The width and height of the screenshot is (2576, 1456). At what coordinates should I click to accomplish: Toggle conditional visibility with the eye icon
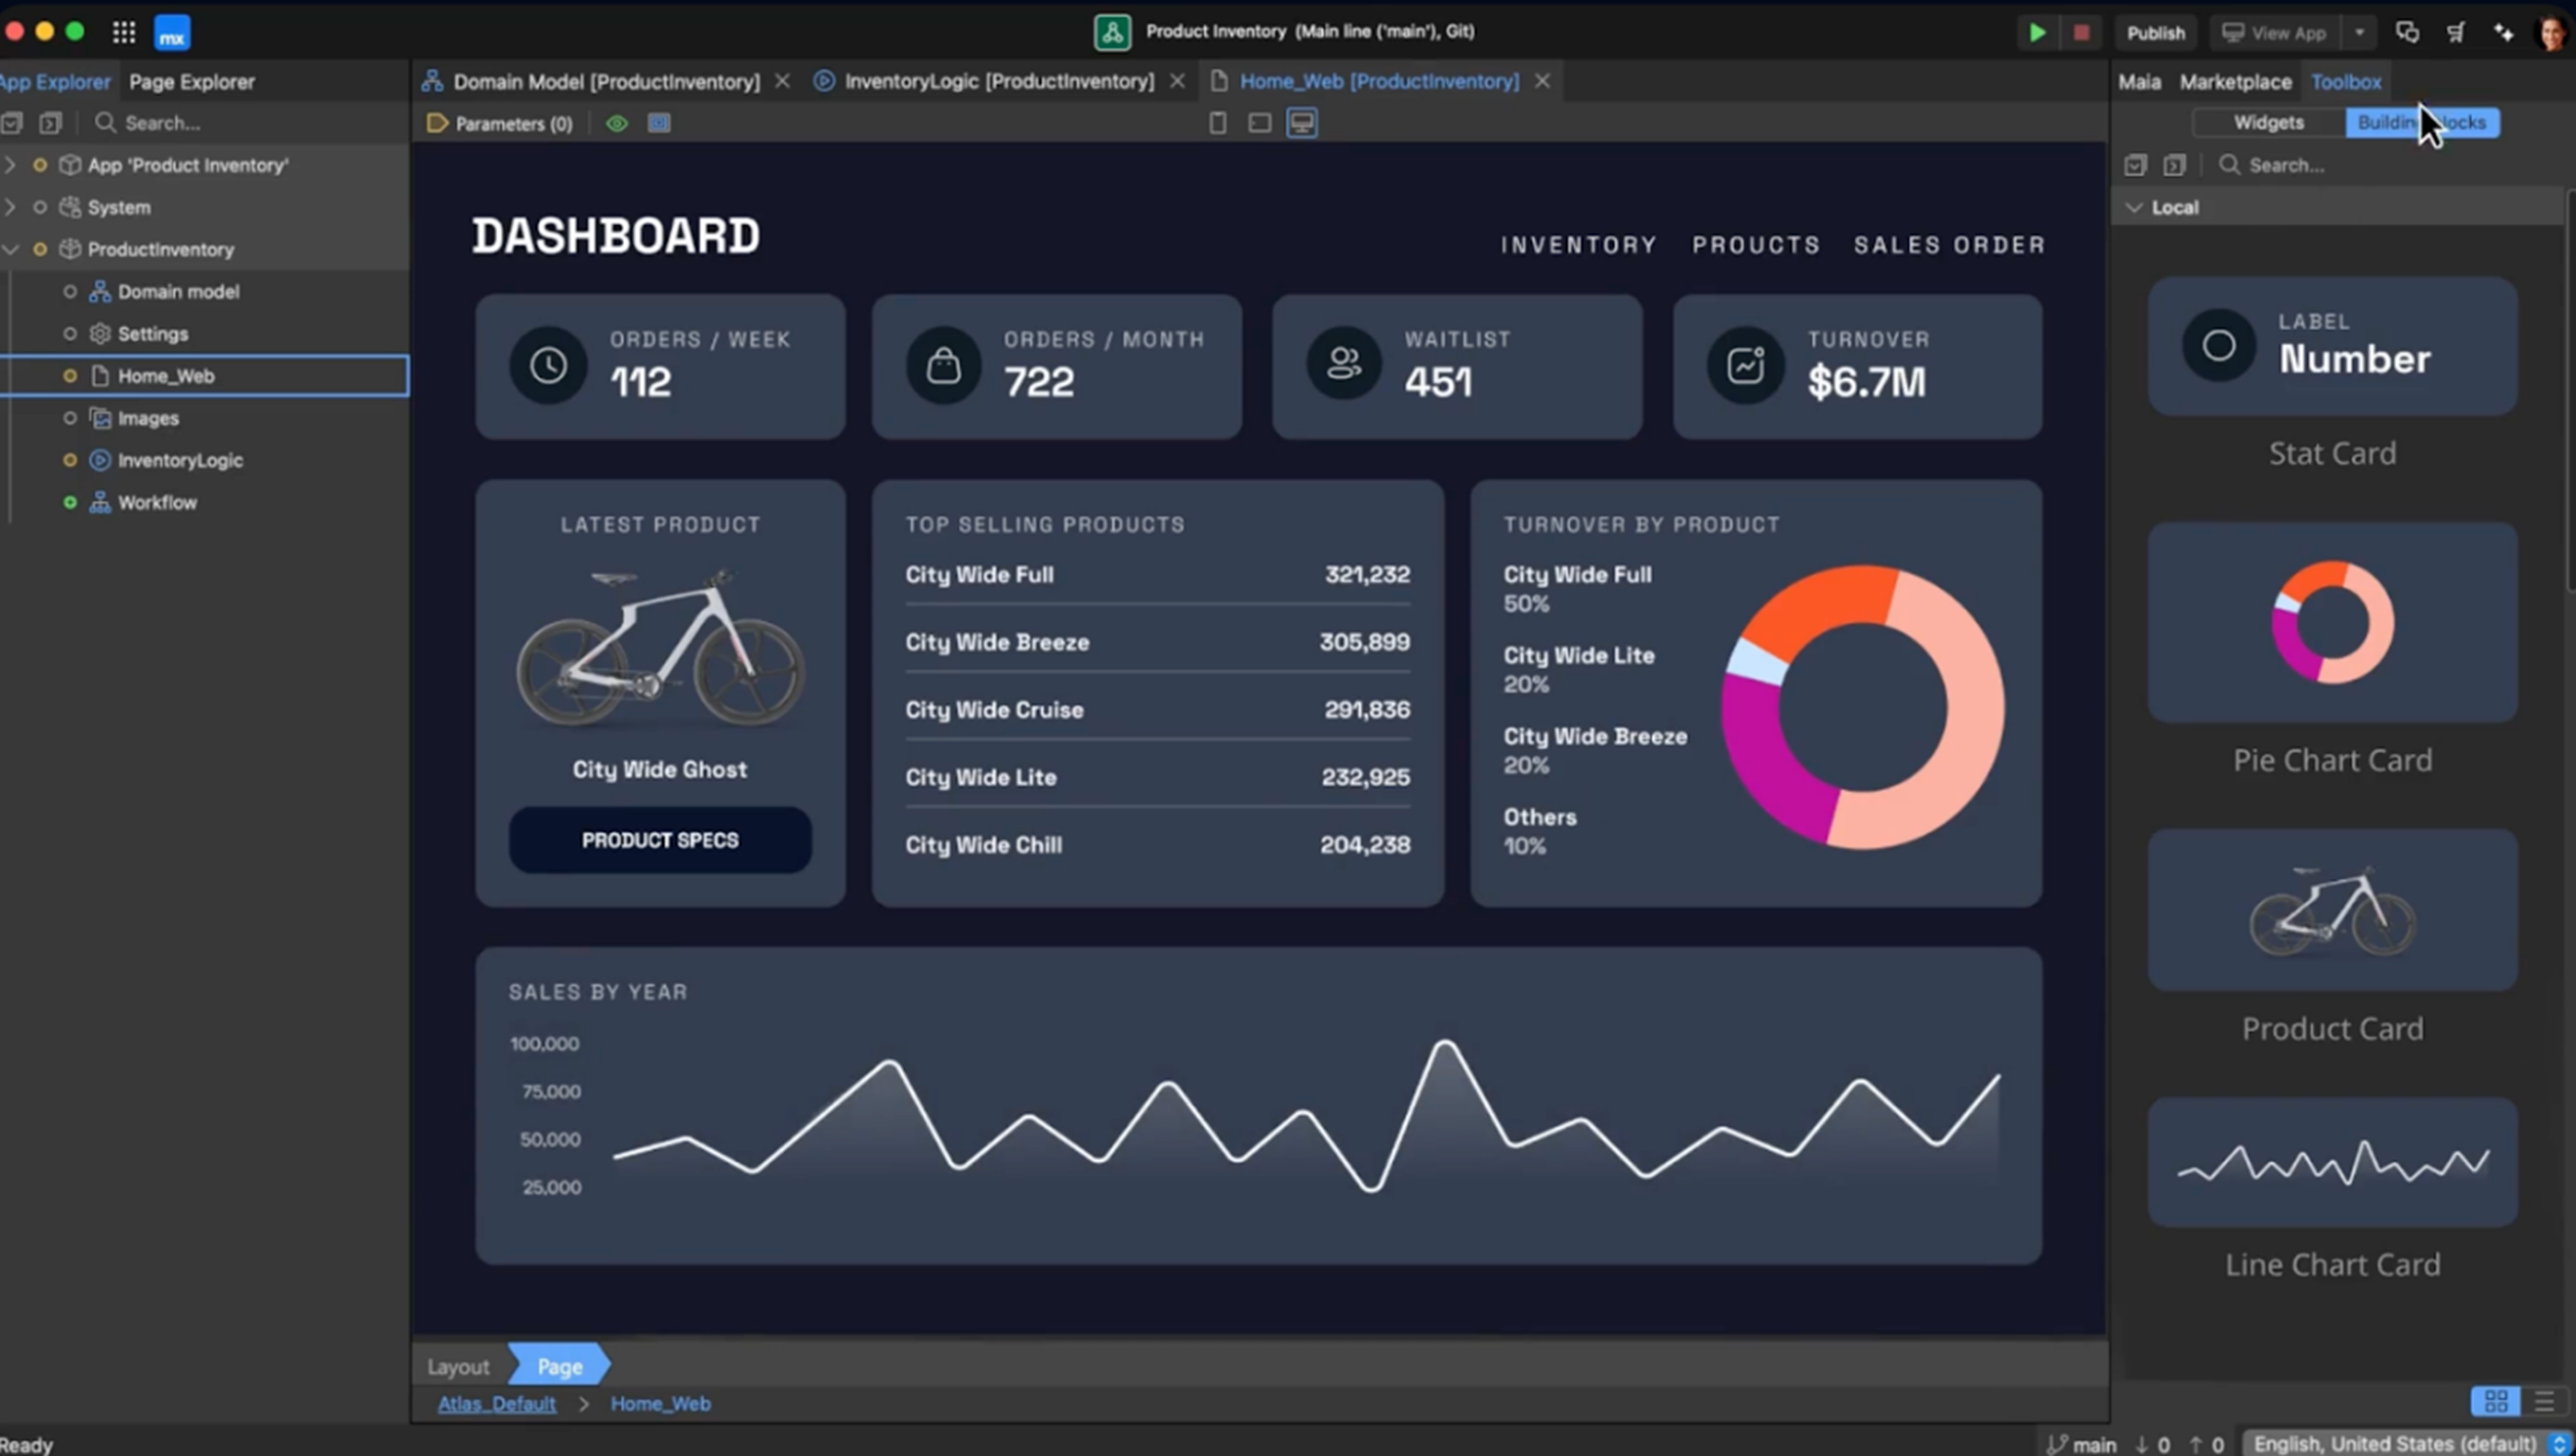point(617,123)
